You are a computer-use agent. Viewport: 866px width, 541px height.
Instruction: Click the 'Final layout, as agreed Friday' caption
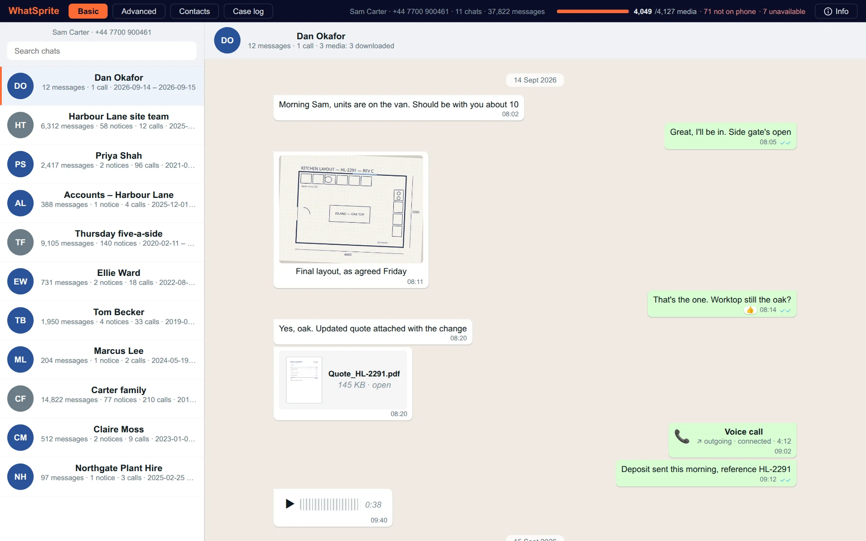[x=351, y=271]
